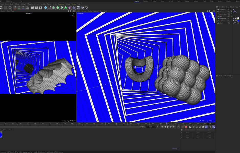Open the MoGraph menu
This screenshot has height=153, width=240.
[x=23, y=4]
